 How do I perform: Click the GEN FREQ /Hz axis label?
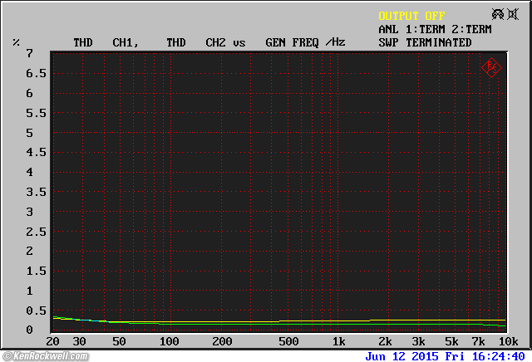(x=305, y=42)
